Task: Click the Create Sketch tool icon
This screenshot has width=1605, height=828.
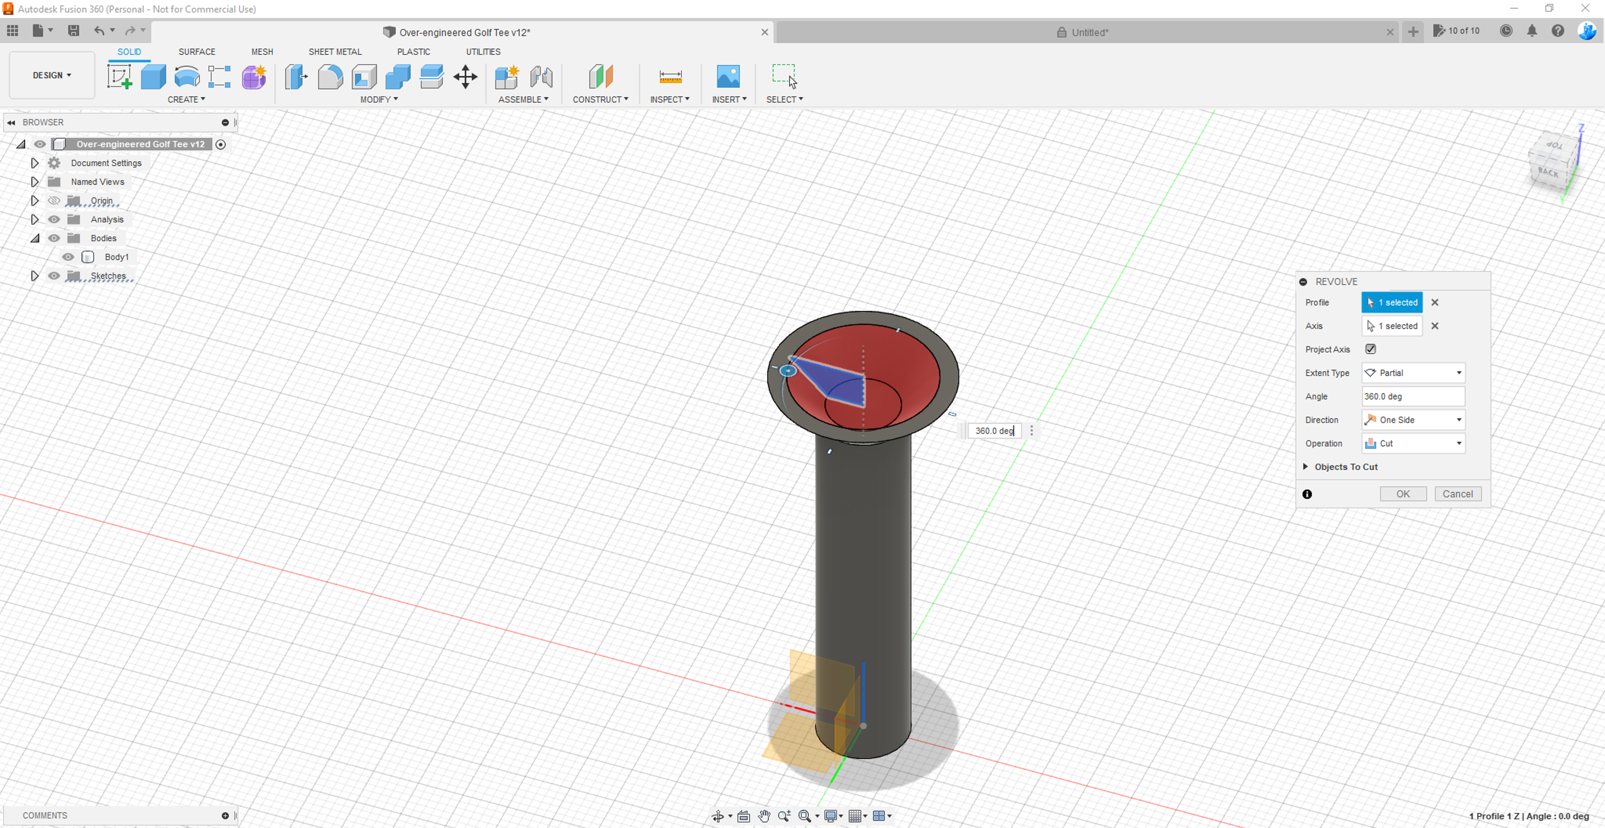Action: [119, 77]
